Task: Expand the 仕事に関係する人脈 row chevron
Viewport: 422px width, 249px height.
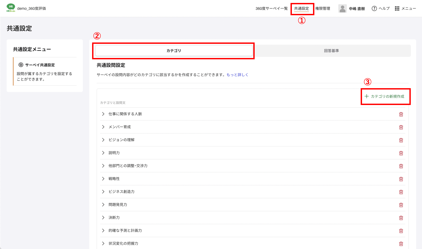Action: click(103, 114)
